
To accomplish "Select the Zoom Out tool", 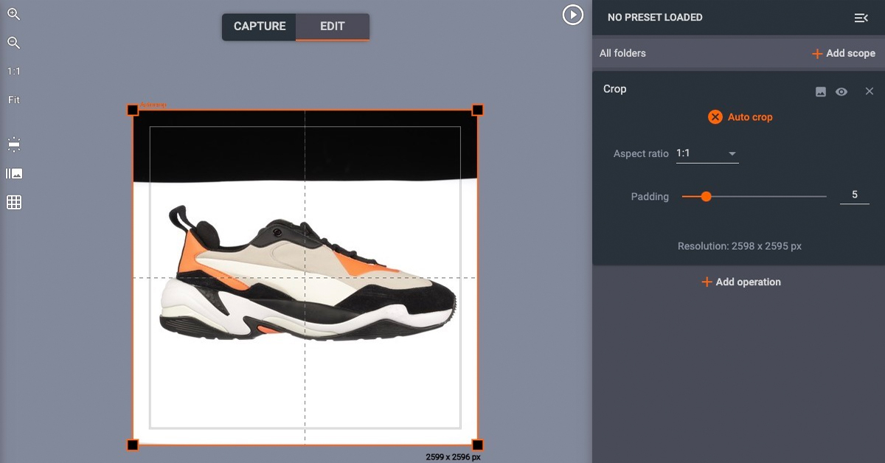I will (13, 42).
